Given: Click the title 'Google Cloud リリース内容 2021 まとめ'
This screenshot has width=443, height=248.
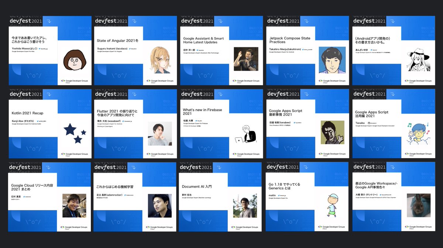Looking at the screenshot, I should tap(32, 188).
